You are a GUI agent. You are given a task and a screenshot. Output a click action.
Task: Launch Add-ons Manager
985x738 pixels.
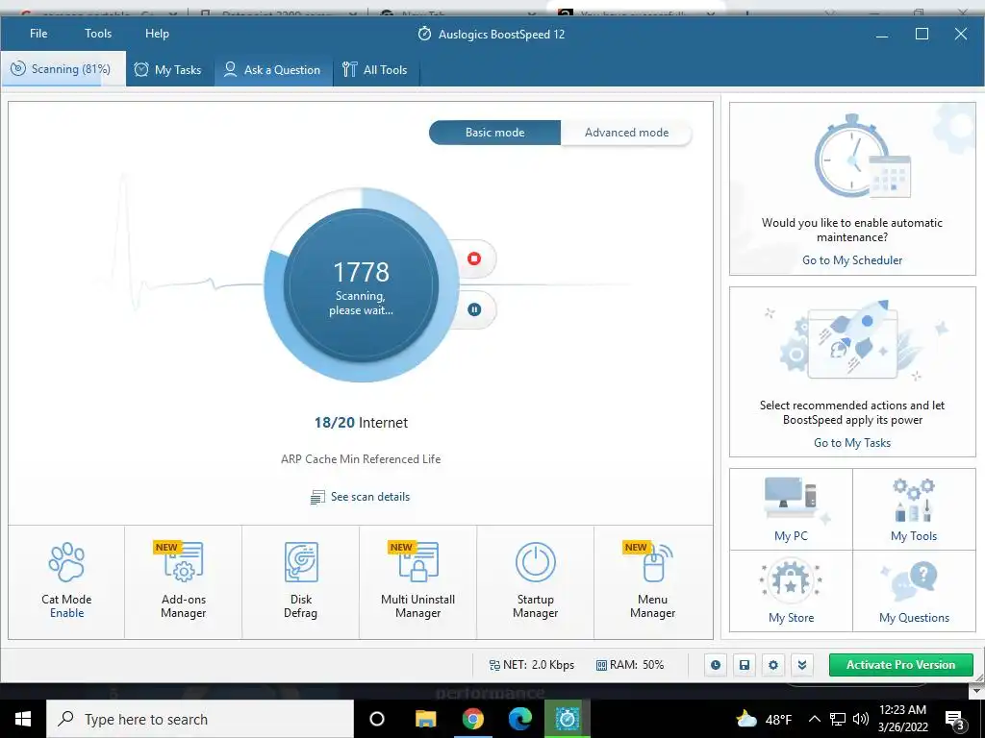click(184, 581)
